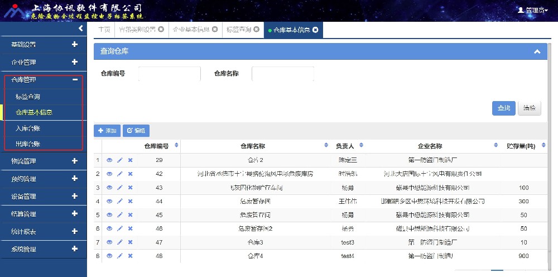
Task: Delete warehouse 47 with X icon
Action: 130,242
